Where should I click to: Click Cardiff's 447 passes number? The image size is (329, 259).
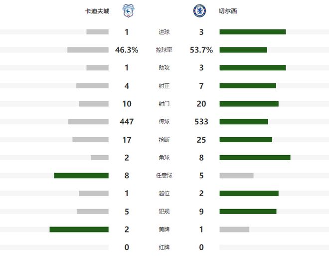[127, 122]
